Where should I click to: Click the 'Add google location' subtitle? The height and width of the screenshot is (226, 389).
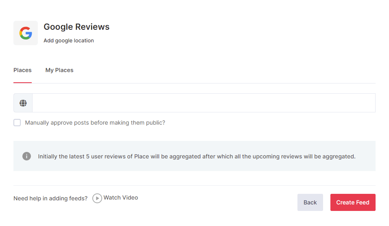coord(69,41)
